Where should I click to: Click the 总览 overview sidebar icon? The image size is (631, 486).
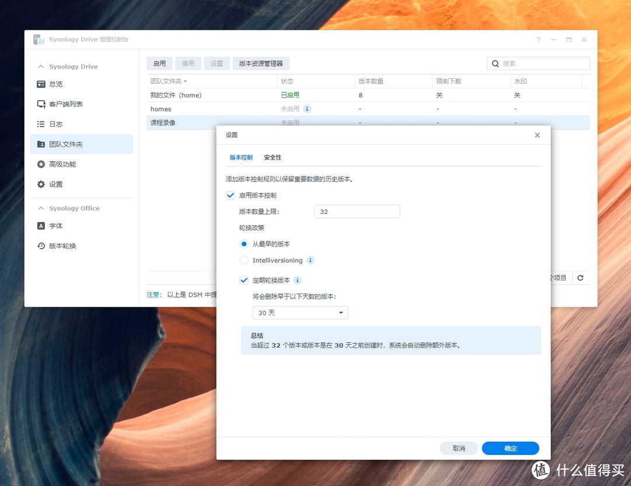41,84
